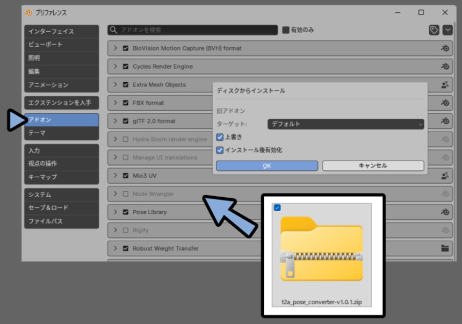Viewport: 462px width, 324px height.
Task: Uncheck the 上書き checkbox
Action: (x=220, y=137)
